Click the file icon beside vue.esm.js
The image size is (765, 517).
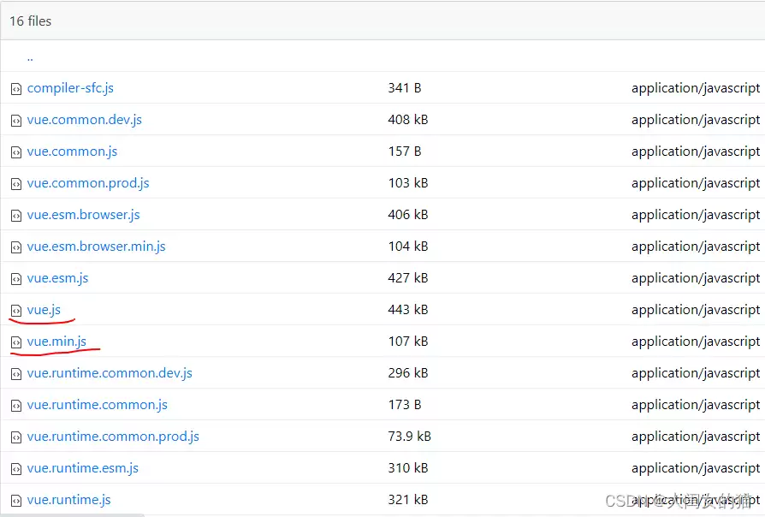click(x=16, y=279)
